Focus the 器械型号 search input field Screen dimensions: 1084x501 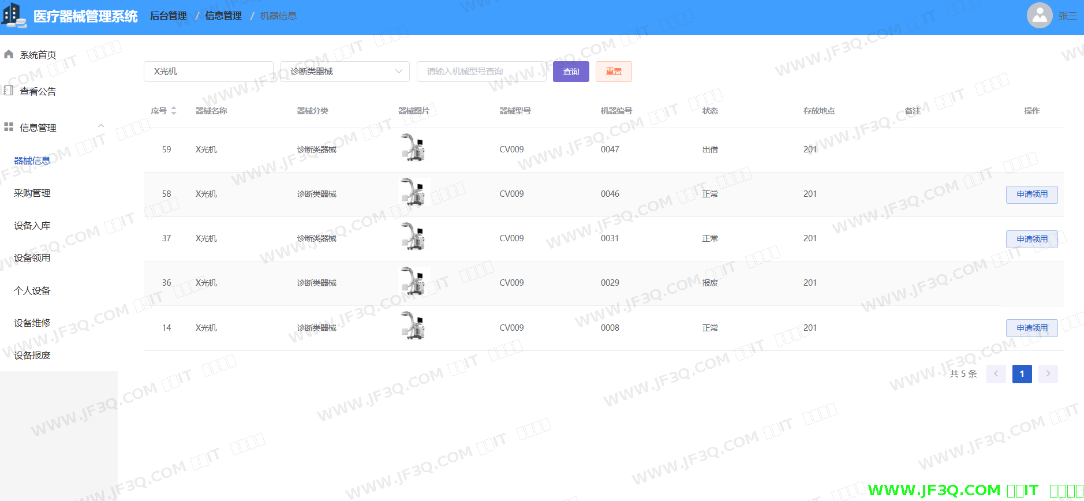point(481,72)
